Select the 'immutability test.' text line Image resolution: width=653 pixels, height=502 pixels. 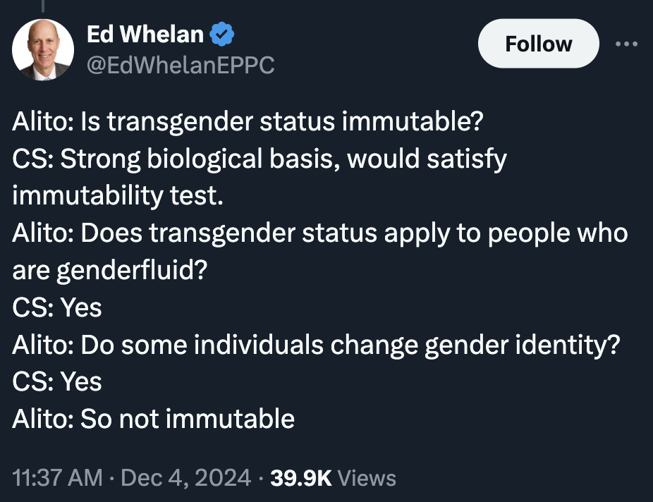(x=118, y=195)
